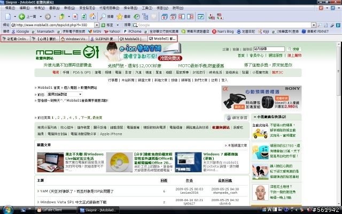Click the Home house icon
The image size is (342, 214).
click(x=92, y=17)
